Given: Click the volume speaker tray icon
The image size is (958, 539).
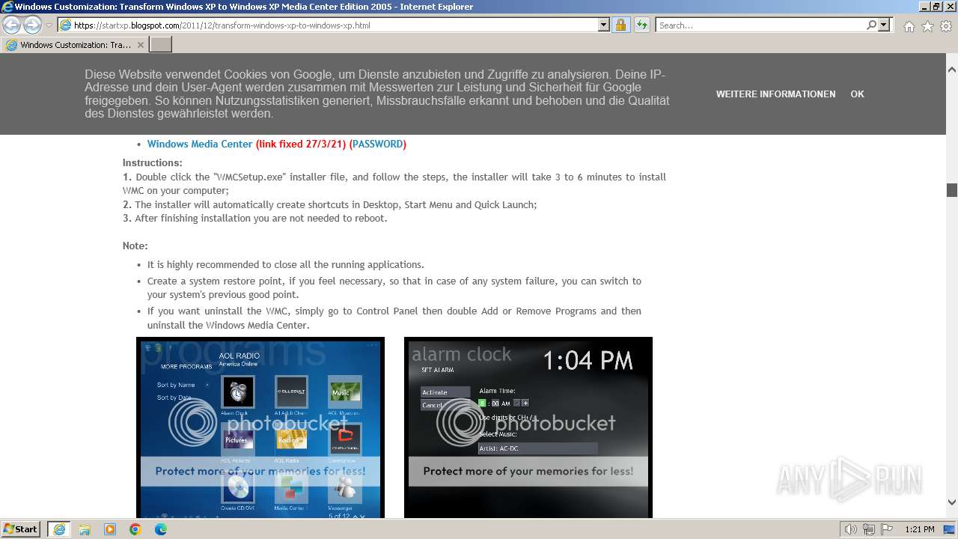Looking at the screenshot, I should (850, 529).
